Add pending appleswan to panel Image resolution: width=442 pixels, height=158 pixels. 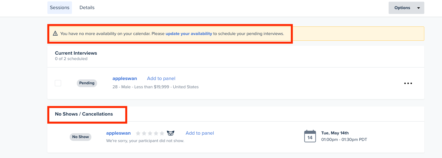(161, 78)
